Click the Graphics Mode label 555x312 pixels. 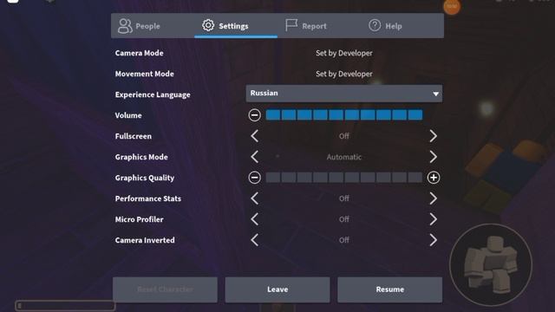point(141,157)
